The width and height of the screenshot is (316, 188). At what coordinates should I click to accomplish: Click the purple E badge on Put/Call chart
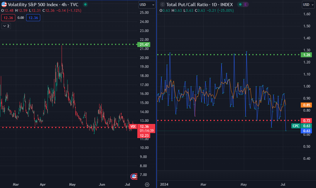(x=246, y=4)
